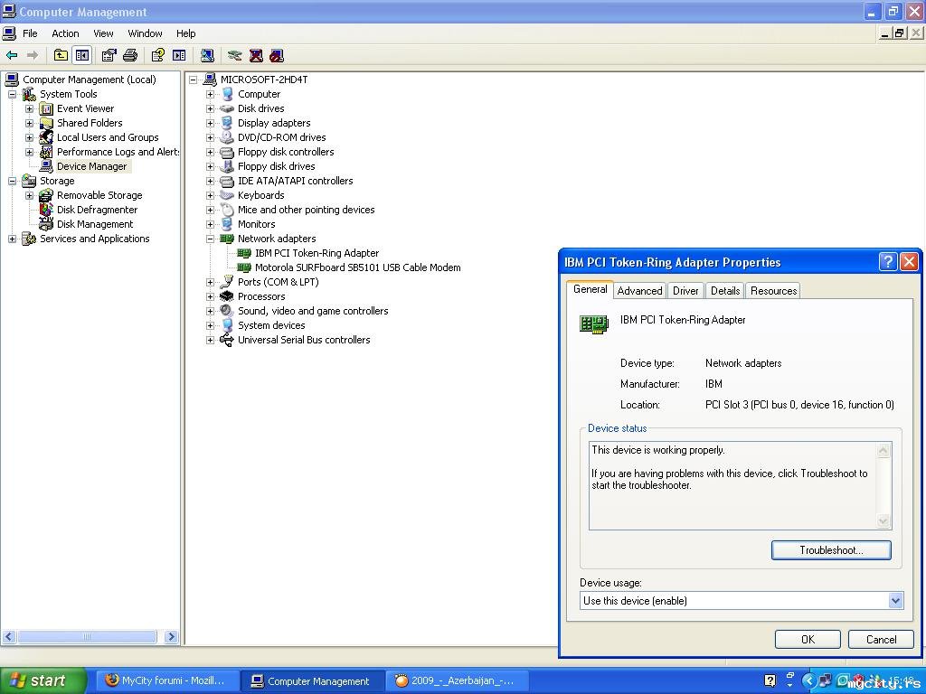The width and height of the screenshot is (926, 694).
Task: Switch to the Details tab
Action: (x=725, y=291)
